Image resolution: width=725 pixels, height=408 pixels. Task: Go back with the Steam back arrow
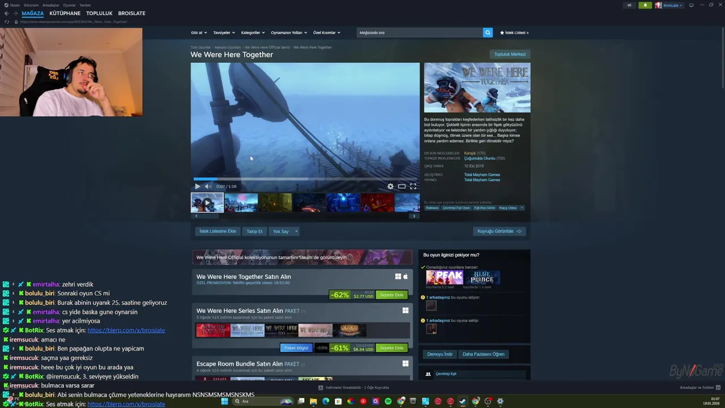coord(7,13)
